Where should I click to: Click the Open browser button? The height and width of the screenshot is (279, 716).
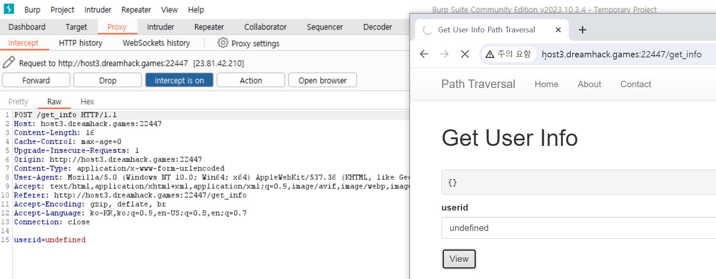[323, 80]
